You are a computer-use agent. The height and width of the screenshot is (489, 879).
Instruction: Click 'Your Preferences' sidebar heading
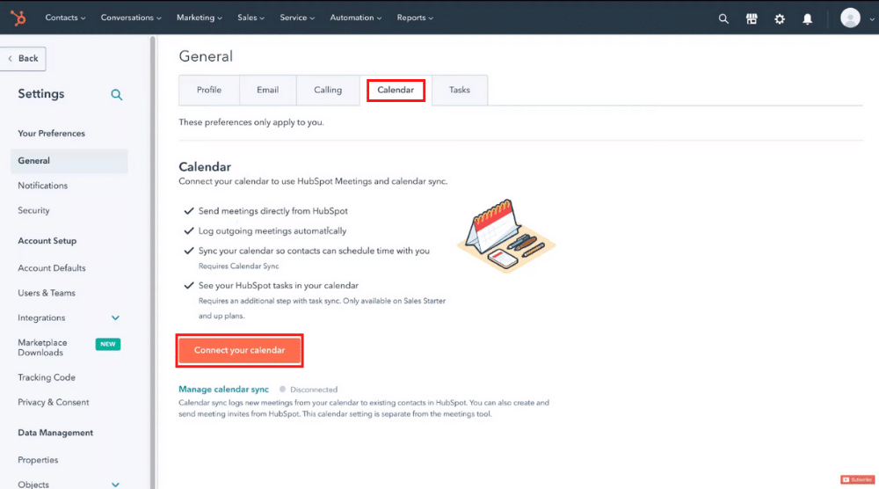pos(52,134)
